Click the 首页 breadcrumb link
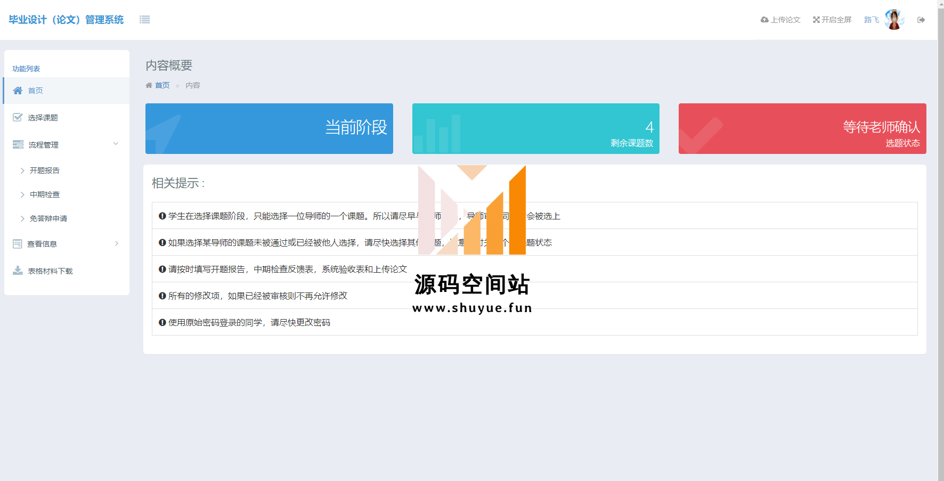Screen dimensions: 944x481 click(x=162, y=85)
